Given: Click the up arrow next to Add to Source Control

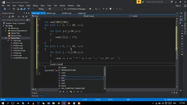Looking at the screenshot, I should pos(165,100).
